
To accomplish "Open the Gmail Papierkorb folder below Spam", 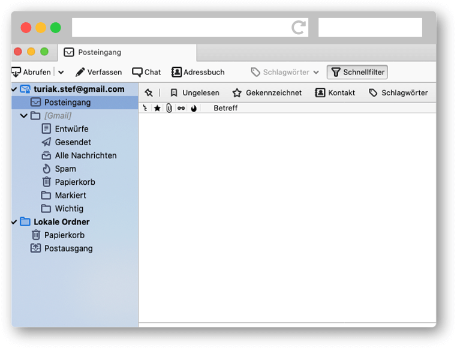I will coord(75,182).
